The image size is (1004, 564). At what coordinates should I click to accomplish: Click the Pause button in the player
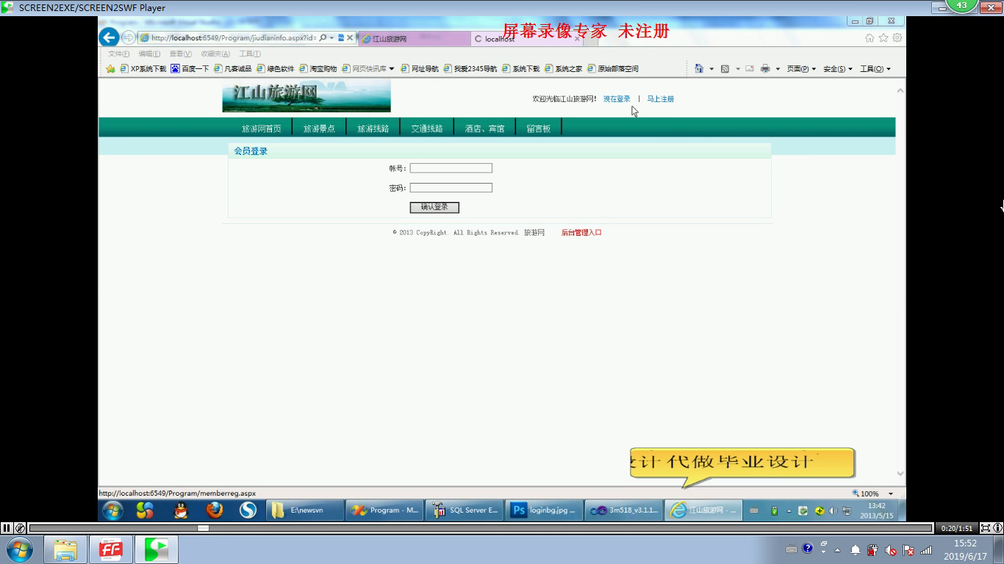pyautogui.click(x=7, y=528)
